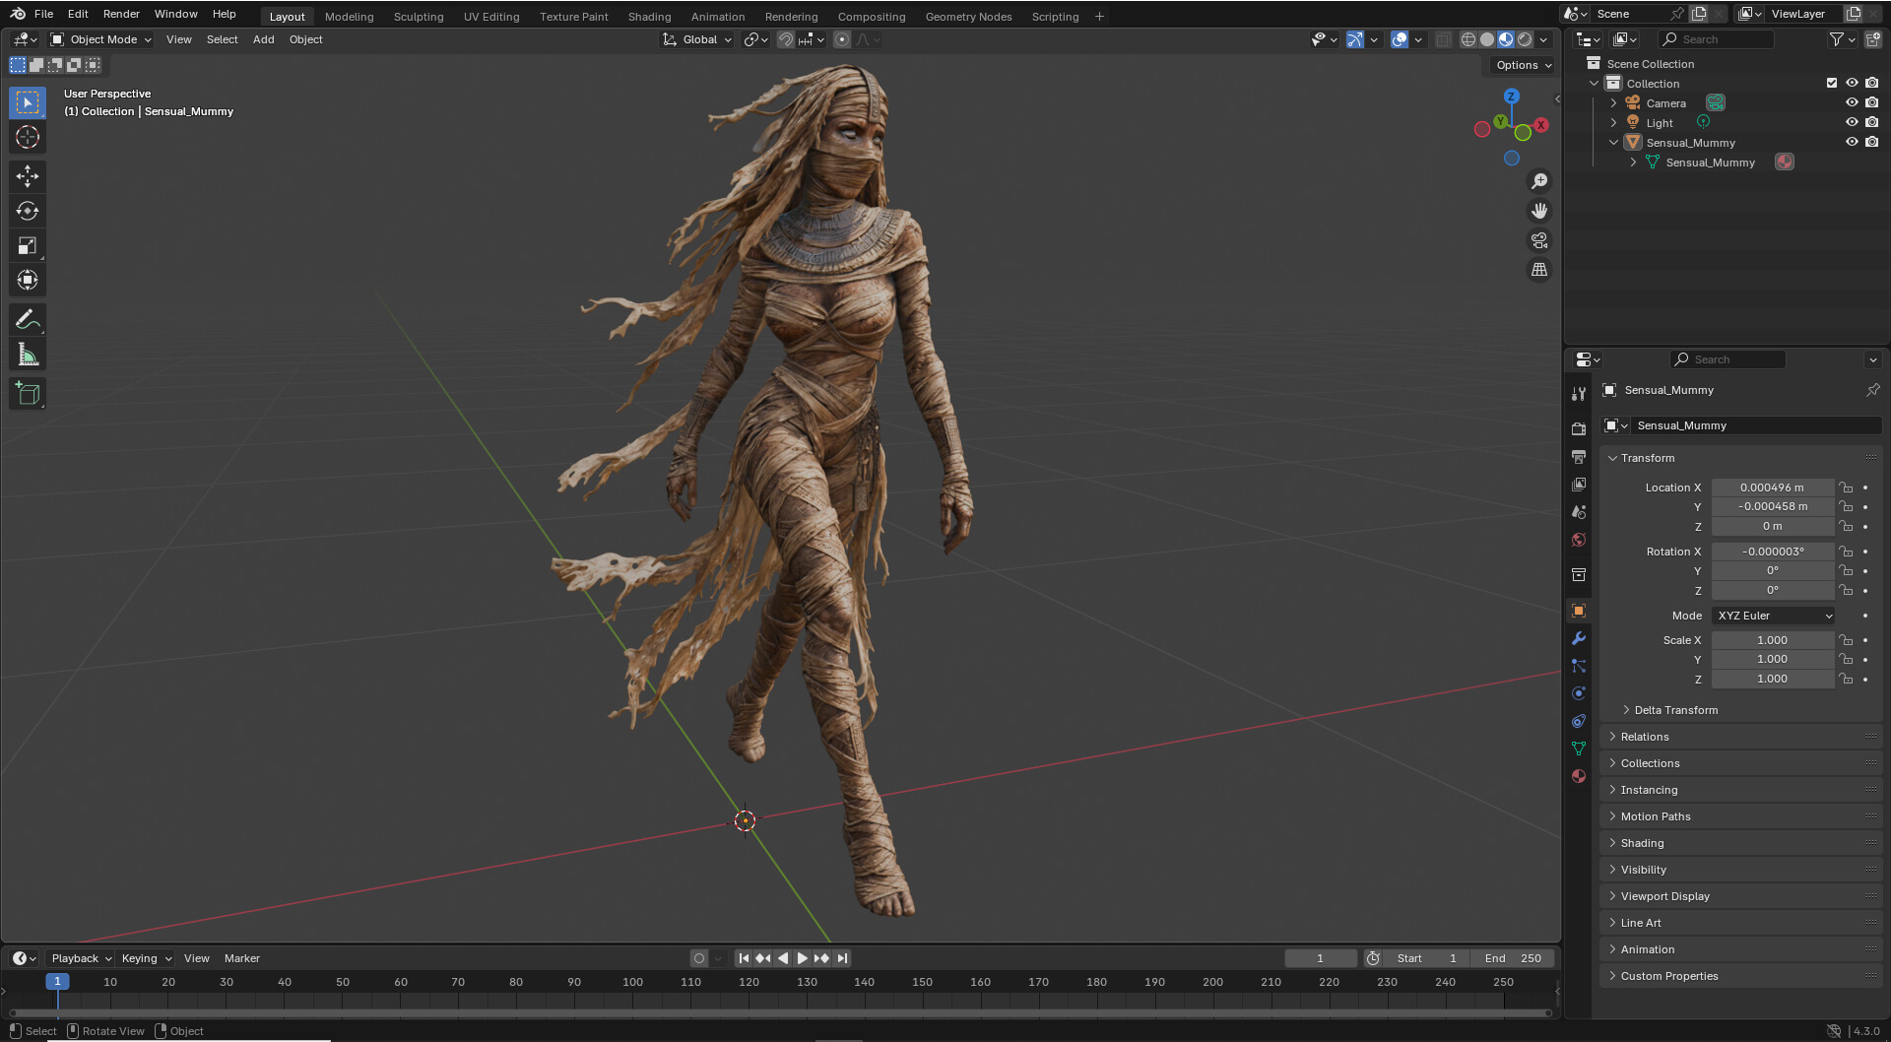Viewport: 1891px width, 1042px height.
Task: Open the Global transform orientation dropdown
Action: (x=697, y=39)
